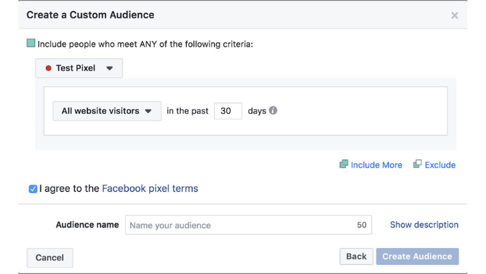
Task: Focus the days number field showing 30
Action: coord(227,111)
